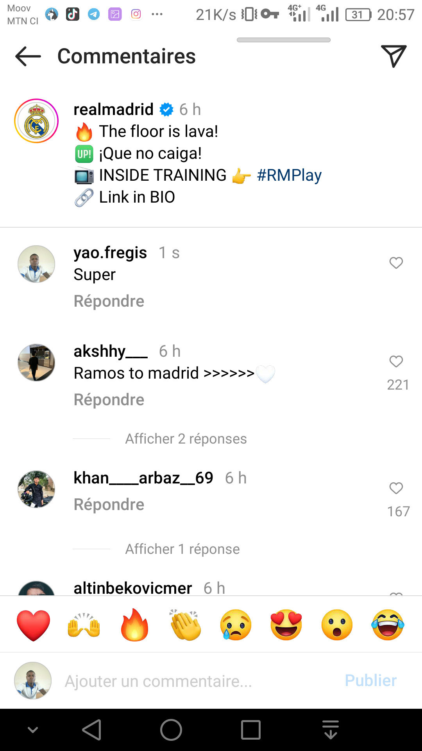This screenshot has height=751, width=422.
Task: Insert the clapping hands emoji
Action: pyautogui.click(x=185, y=625)
